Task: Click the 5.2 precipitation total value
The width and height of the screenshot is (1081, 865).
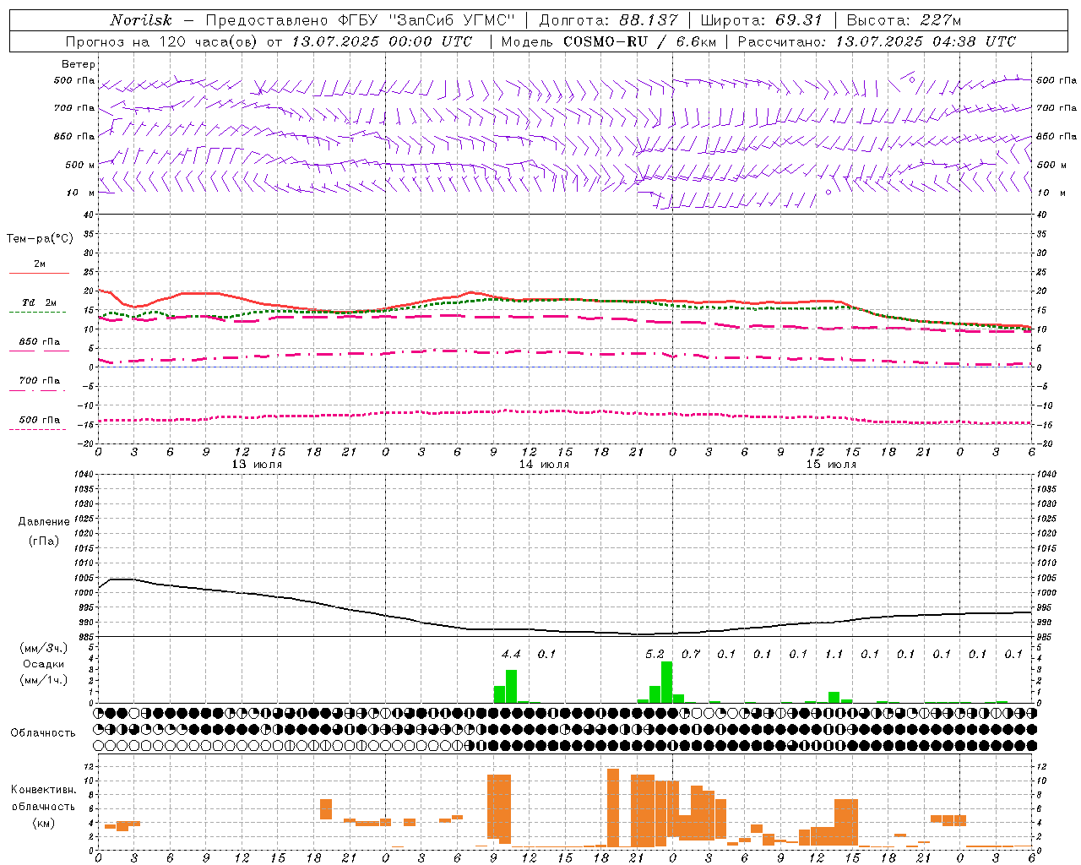Action: point(655,654)
